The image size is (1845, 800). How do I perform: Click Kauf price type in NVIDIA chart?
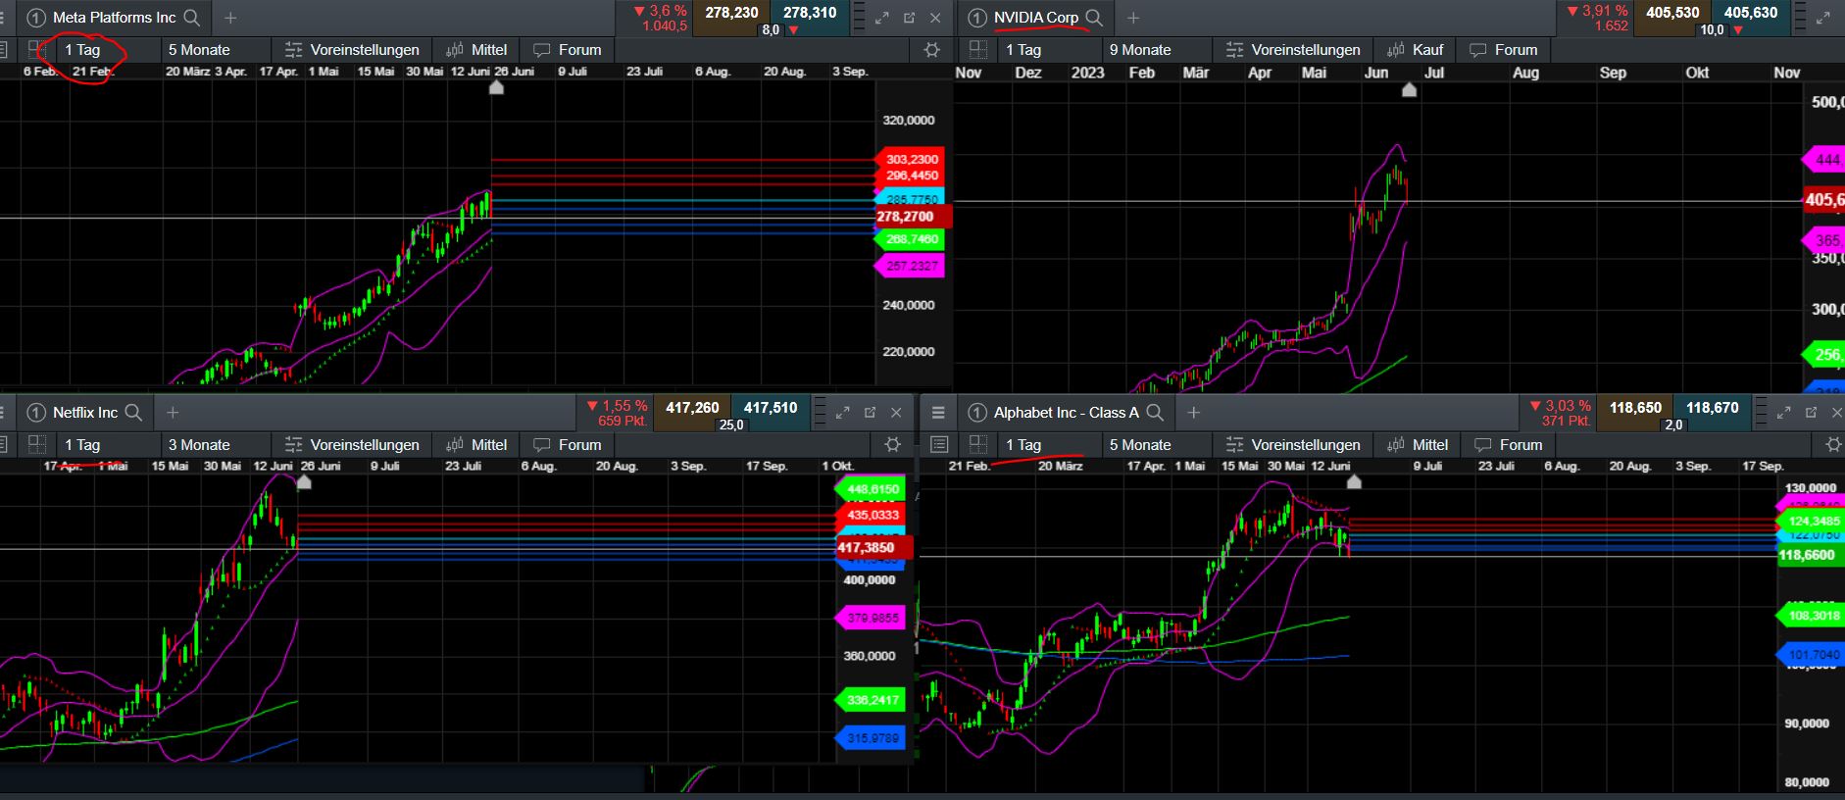(1416, 49)
